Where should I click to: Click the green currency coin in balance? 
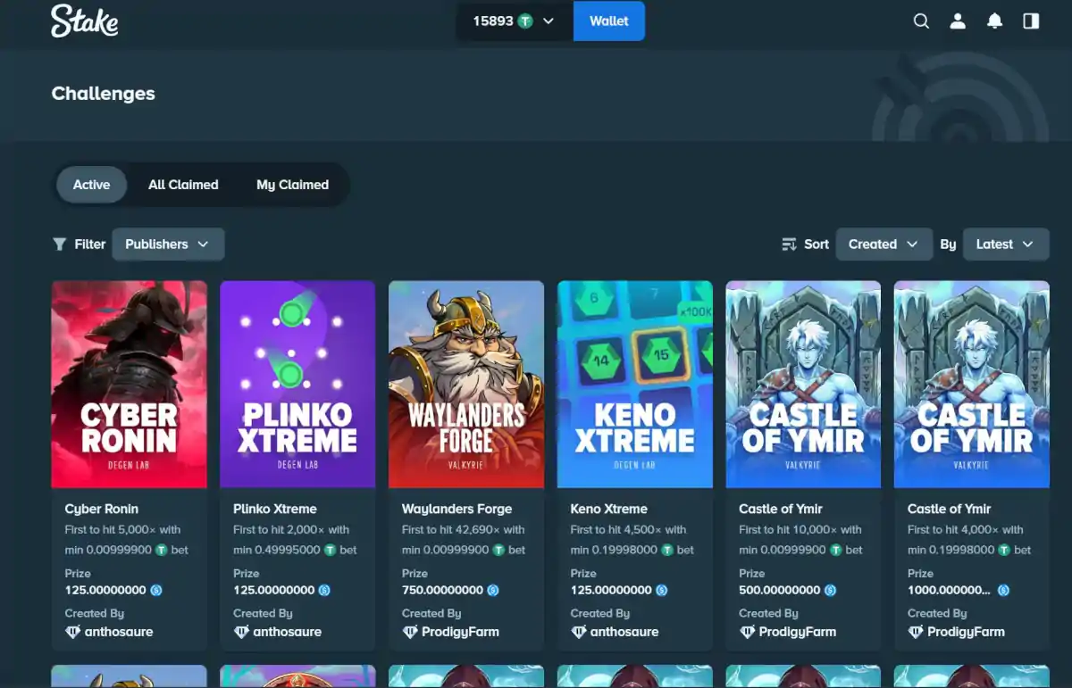click(525, 21)
